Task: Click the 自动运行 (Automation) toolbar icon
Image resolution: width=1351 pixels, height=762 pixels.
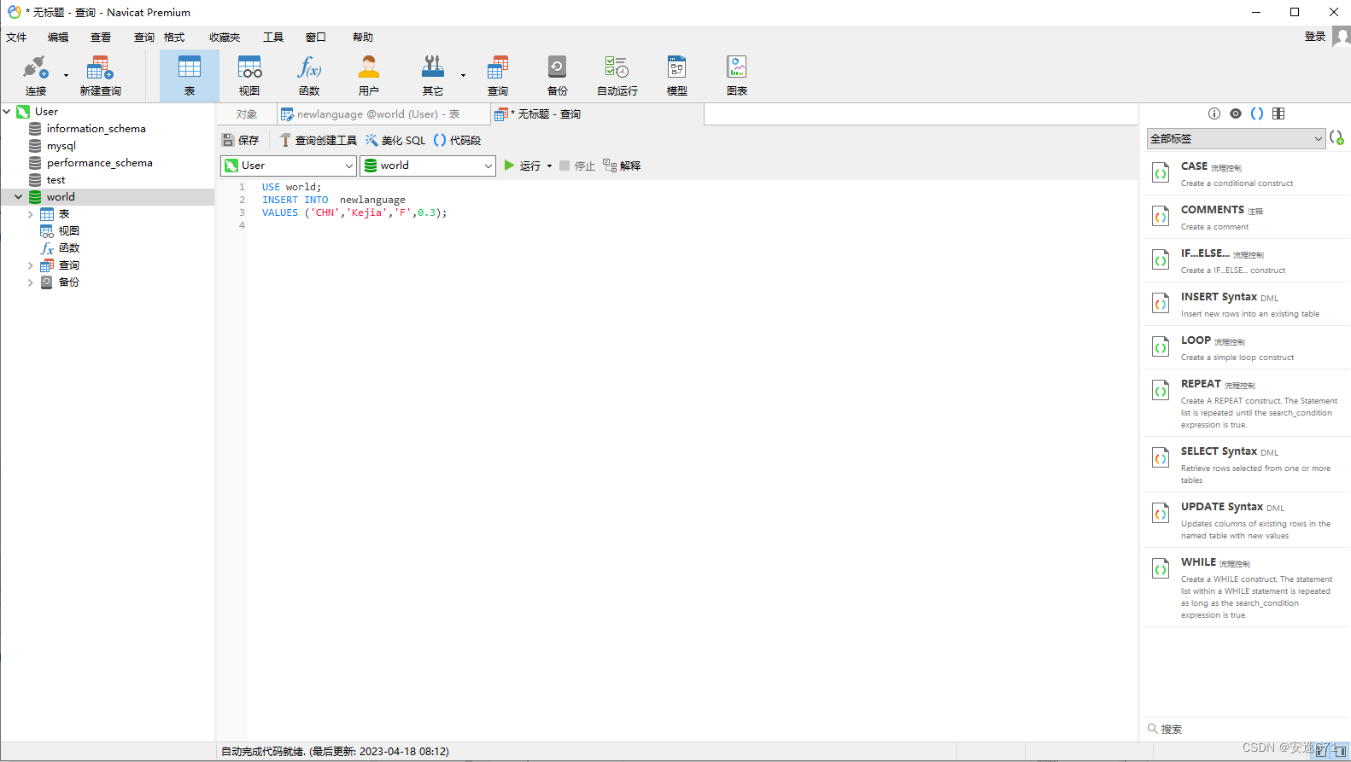Action: coord(617,75)
